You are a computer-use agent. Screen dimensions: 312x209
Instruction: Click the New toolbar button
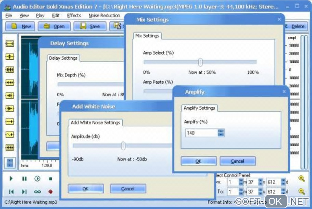pyautogui.click(x=20, y=26)
